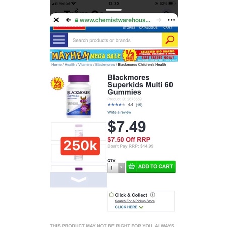Close the in-app browser with X icon
The height and width of the screenshot is (227, 227).
tap(56, 20)
